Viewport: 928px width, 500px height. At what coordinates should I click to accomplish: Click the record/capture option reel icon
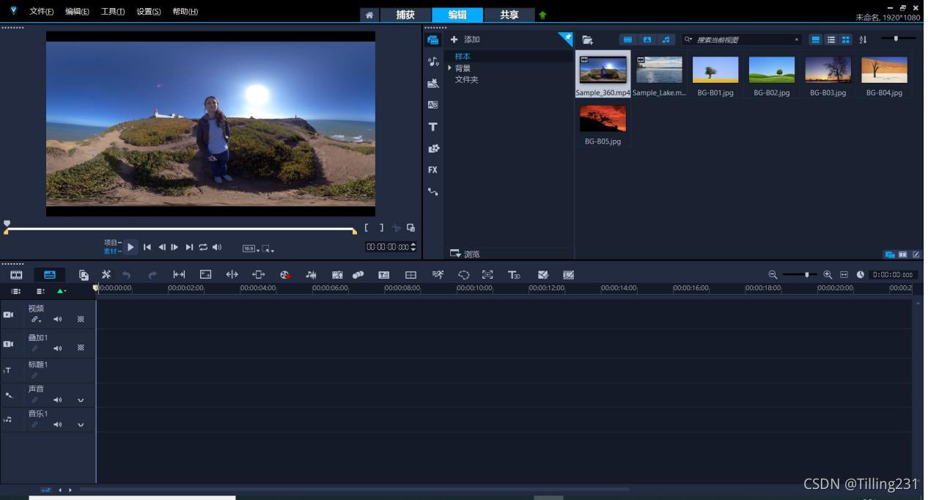point(285,275)
